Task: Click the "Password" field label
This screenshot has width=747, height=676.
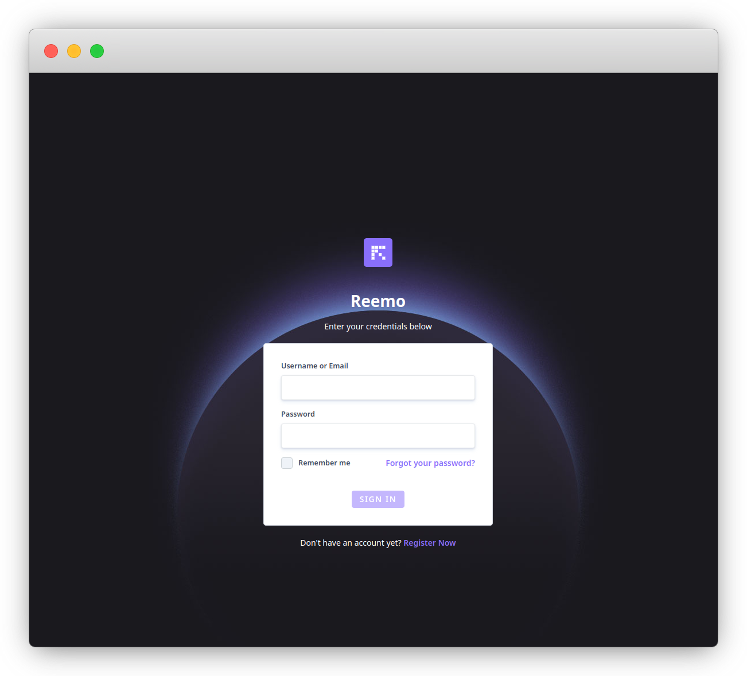Action: [x=298, y=414]
